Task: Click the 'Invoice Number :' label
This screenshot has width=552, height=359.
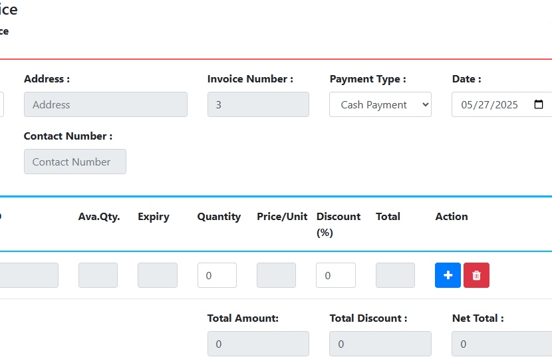Action: (250, 79)
